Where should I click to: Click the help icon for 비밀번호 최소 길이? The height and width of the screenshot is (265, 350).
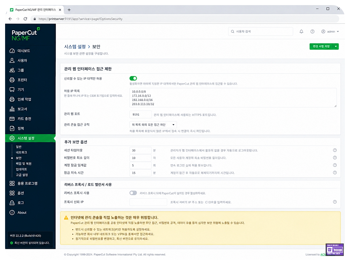click(335, 158)
